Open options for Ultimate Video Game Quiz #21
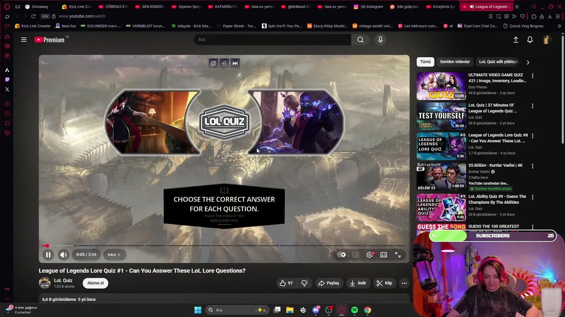Image resolution: width=565 pixels, height=317 pixels. (532, 76)
